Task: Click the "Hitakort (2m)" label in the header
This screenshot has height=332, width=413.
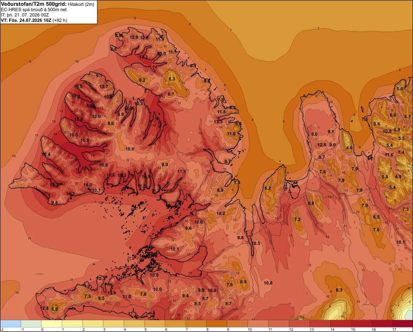Action: (x=81, y=4)
